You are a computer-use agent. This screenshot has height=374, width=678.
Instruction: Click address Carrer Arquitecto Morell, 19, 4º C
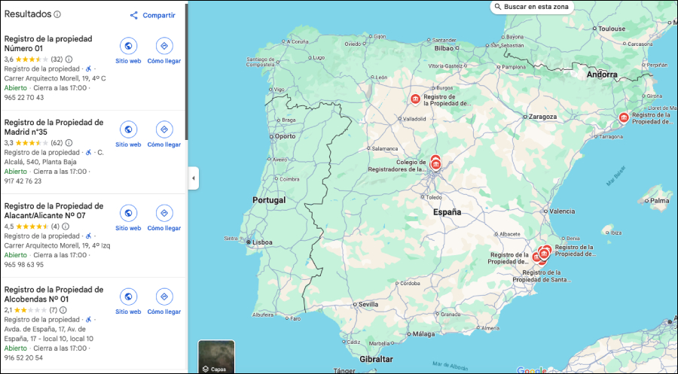point(55,78)
